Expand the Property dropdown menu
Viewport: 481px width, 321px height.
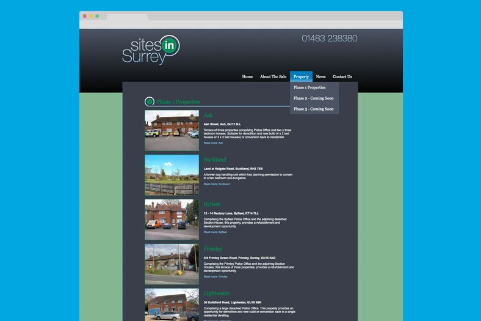coord(301,77)
